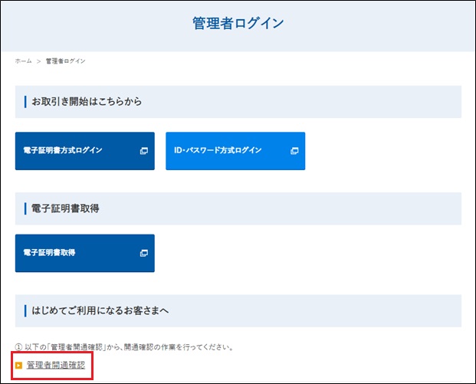Open the 管理者開通確認 link
Image resolution: width=476 pixels, height=384 pixels.
pos(55,366)
